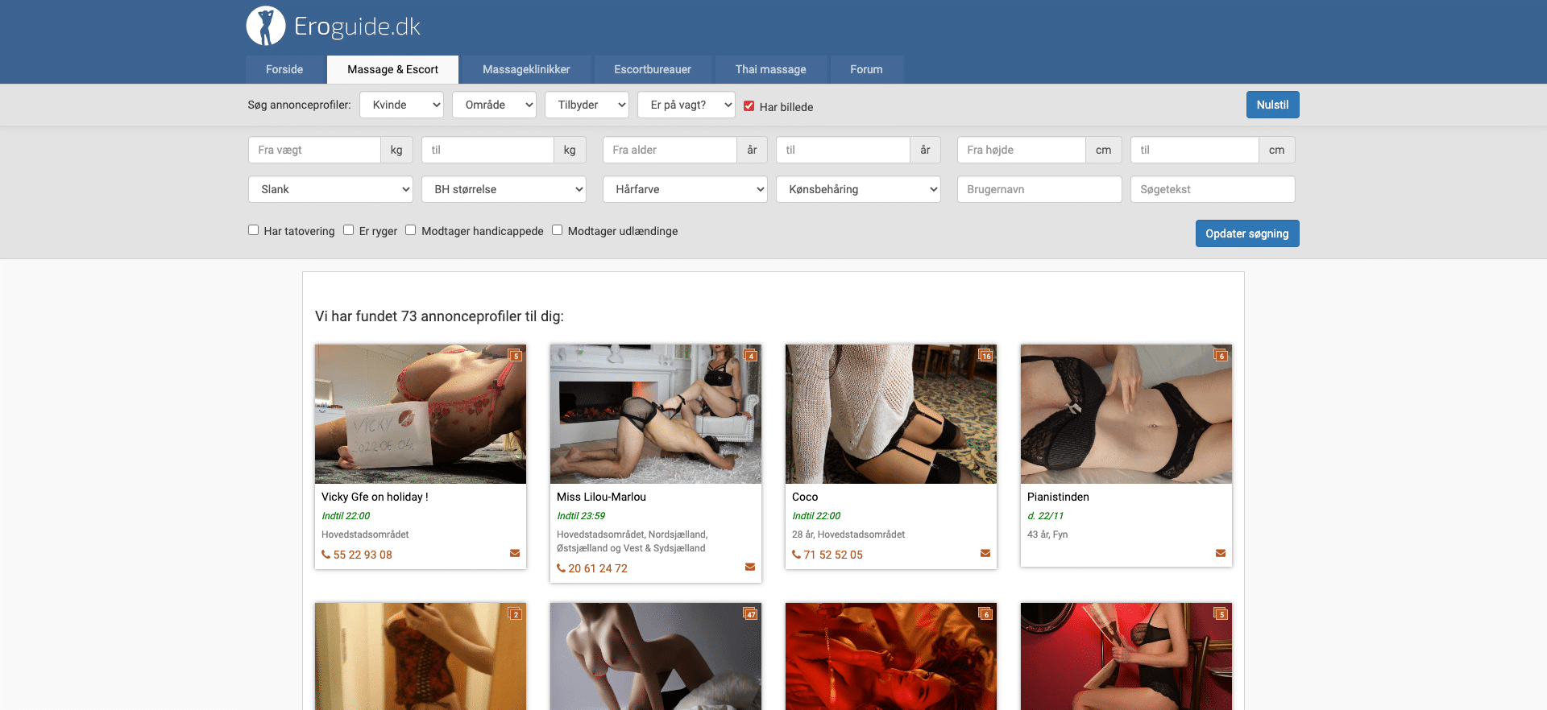Expand the Hårfarve dropdown
The width and height of the screenshot is (1547, 710).
(x=684, y=189)
